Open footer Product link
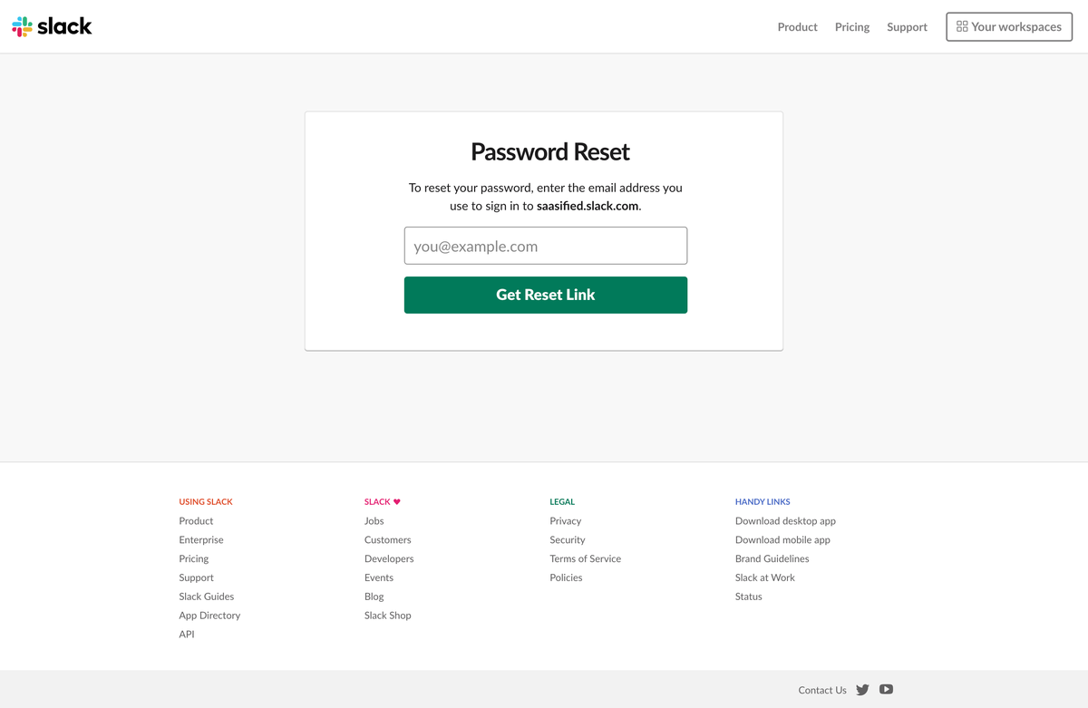This screenshot has height=708, width=1088. pos(196,520)
